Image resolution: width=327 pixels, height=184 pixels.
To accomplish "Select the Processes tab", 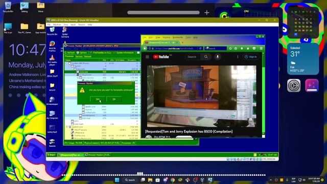I will click(x=69, y=56).
